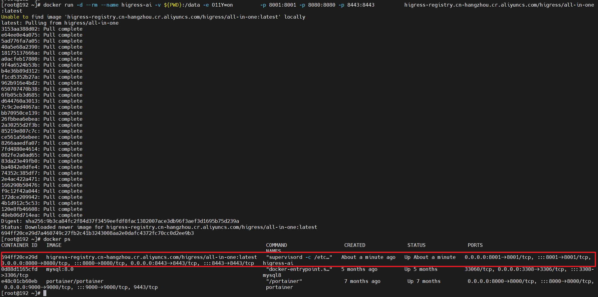598x297 pixels.
Task: Click the PORTS column header
Action: point(475,245)
